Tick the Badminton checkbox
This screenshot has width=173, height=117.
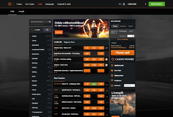50,54
